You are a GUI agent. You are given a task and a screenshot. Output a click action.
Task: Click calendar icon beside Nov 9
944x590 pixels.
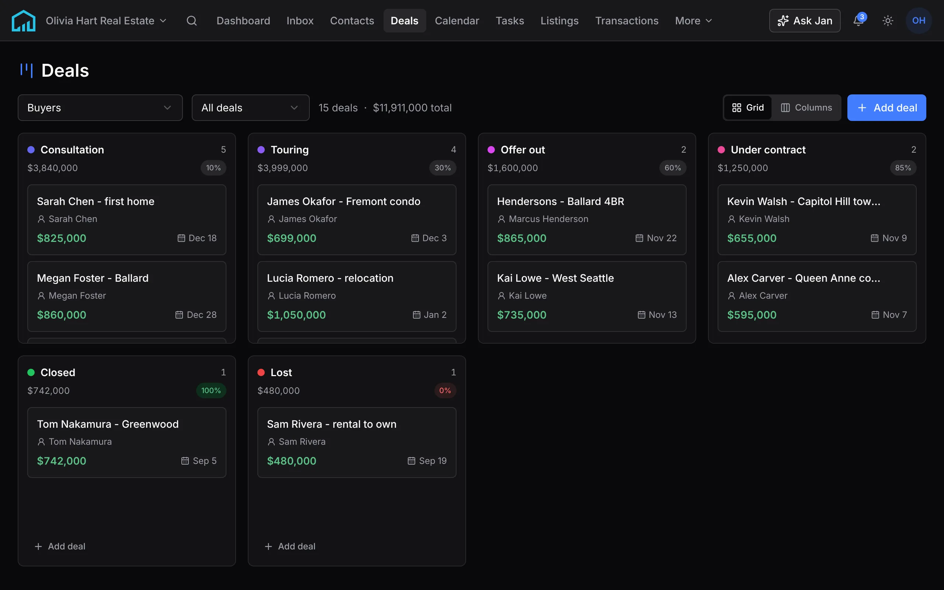[875, 238]
